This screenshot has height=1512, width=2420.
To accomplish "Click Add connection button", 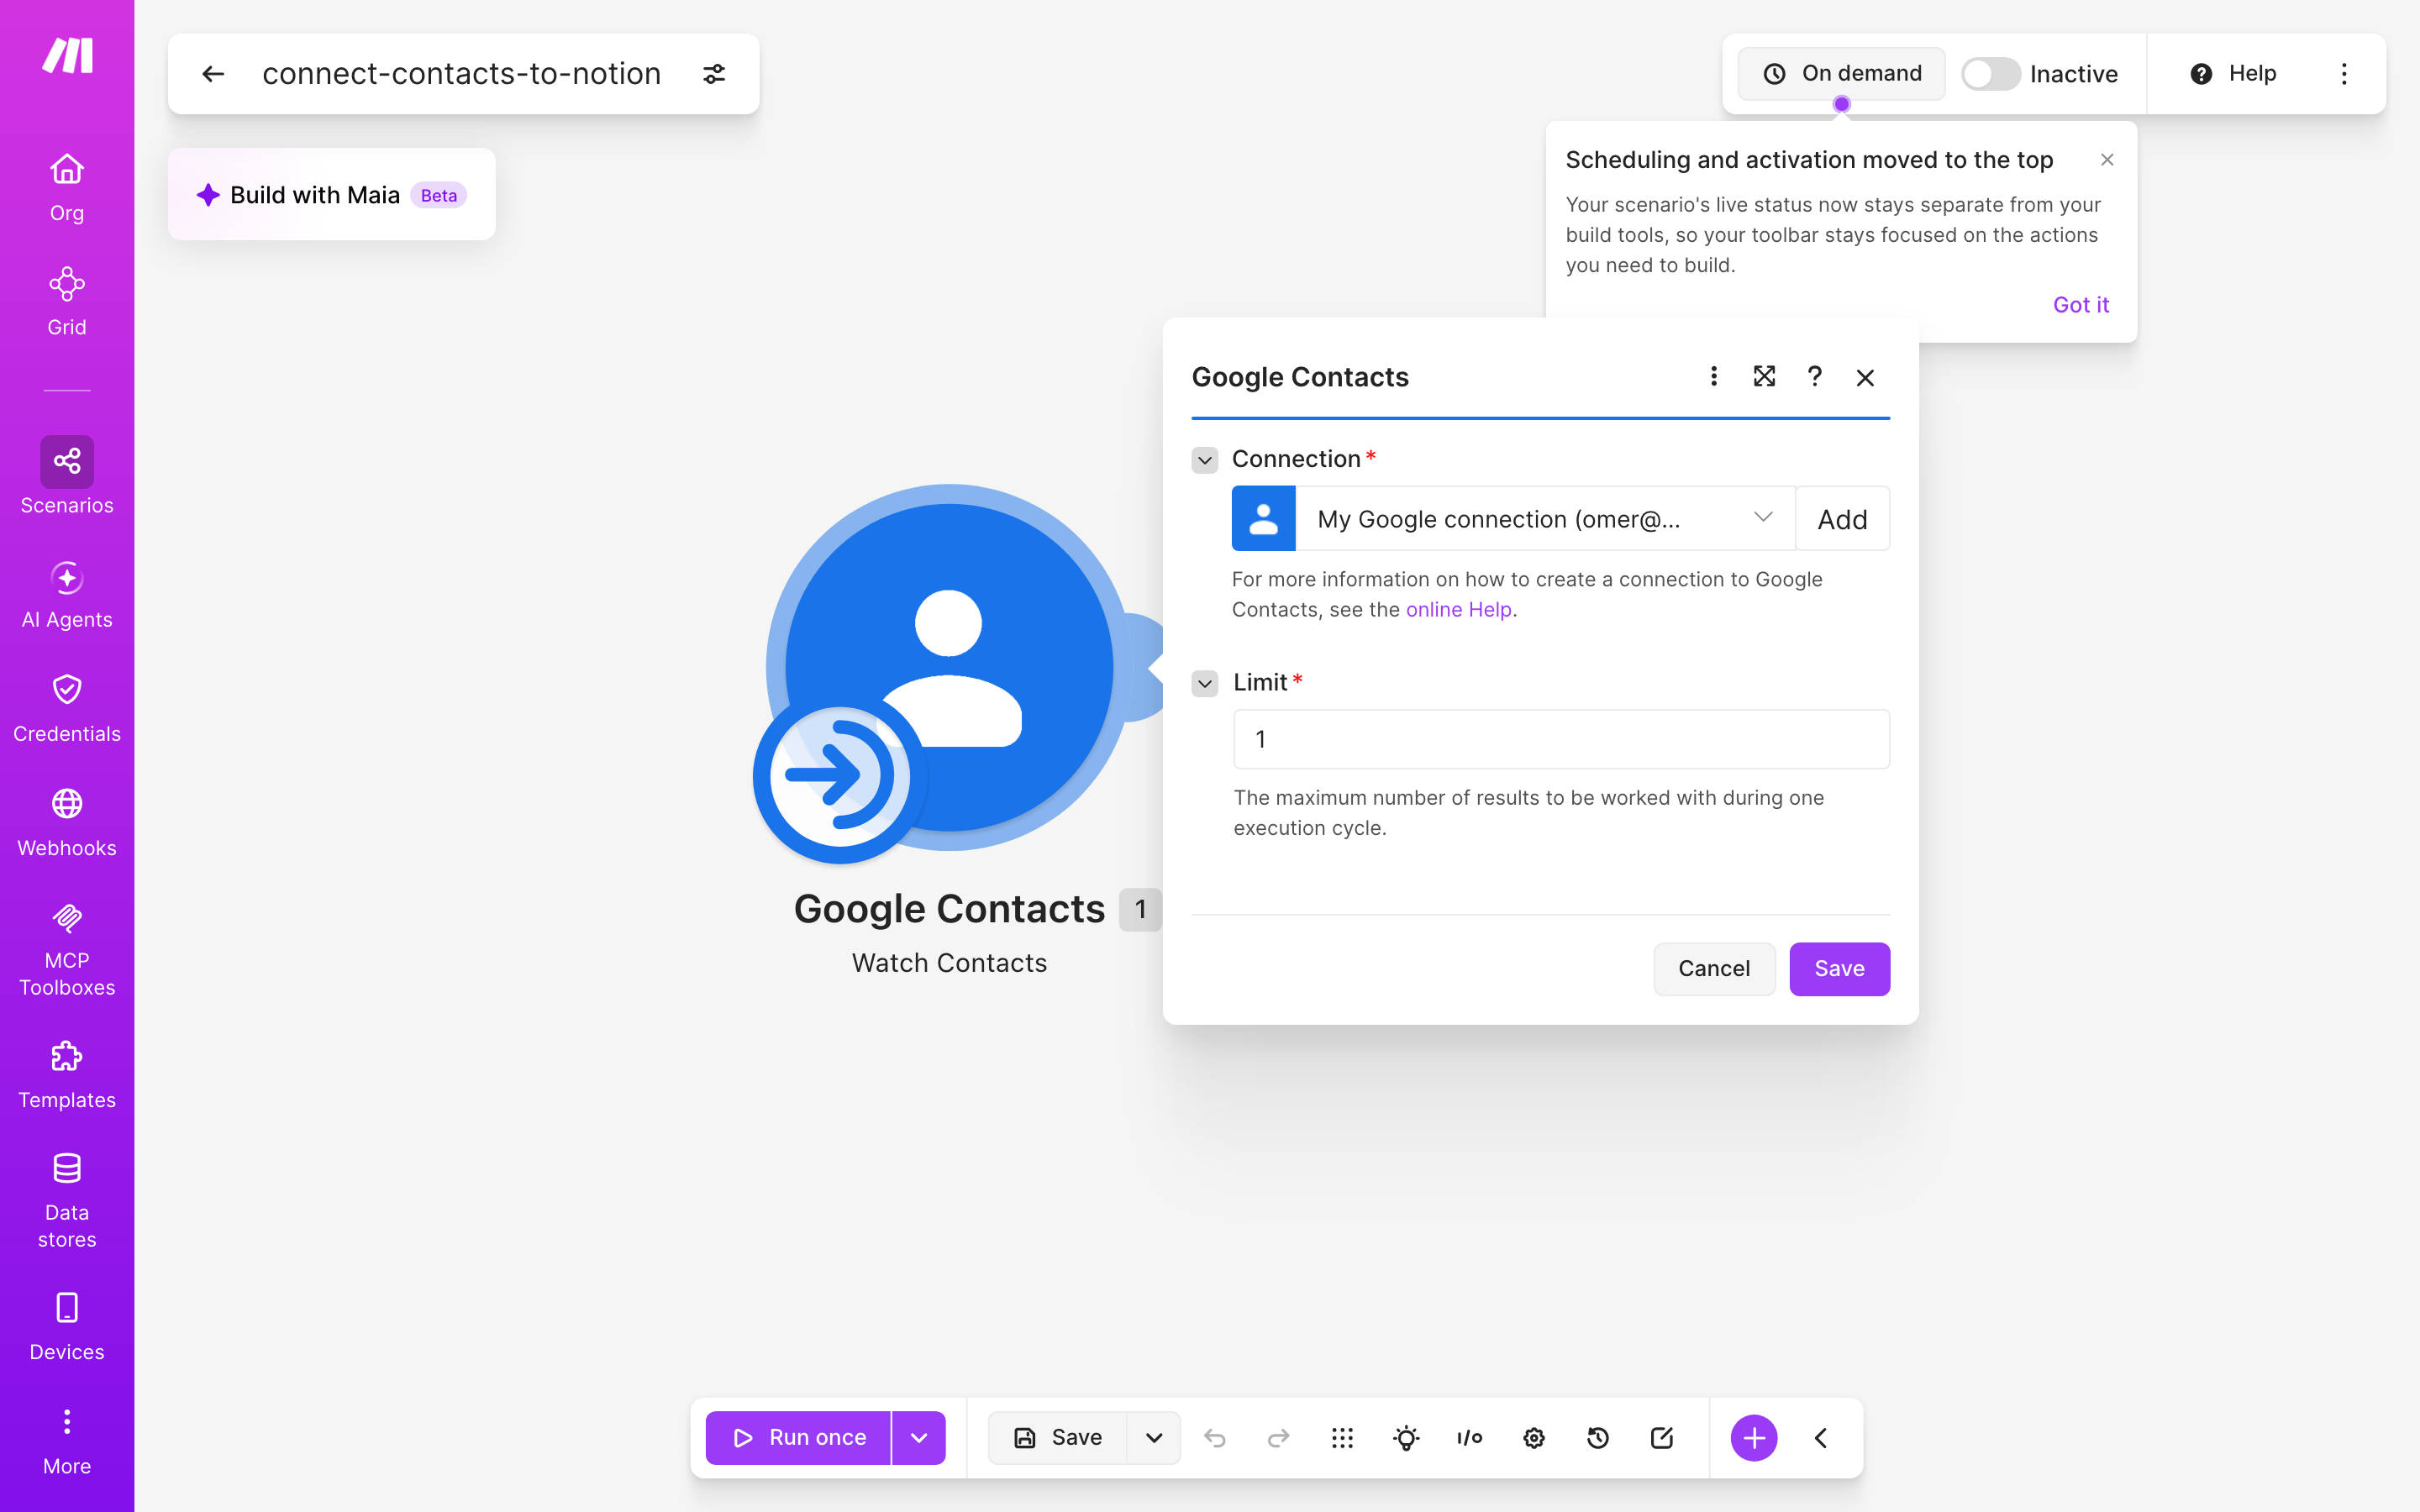I will tap(1842, 519).
